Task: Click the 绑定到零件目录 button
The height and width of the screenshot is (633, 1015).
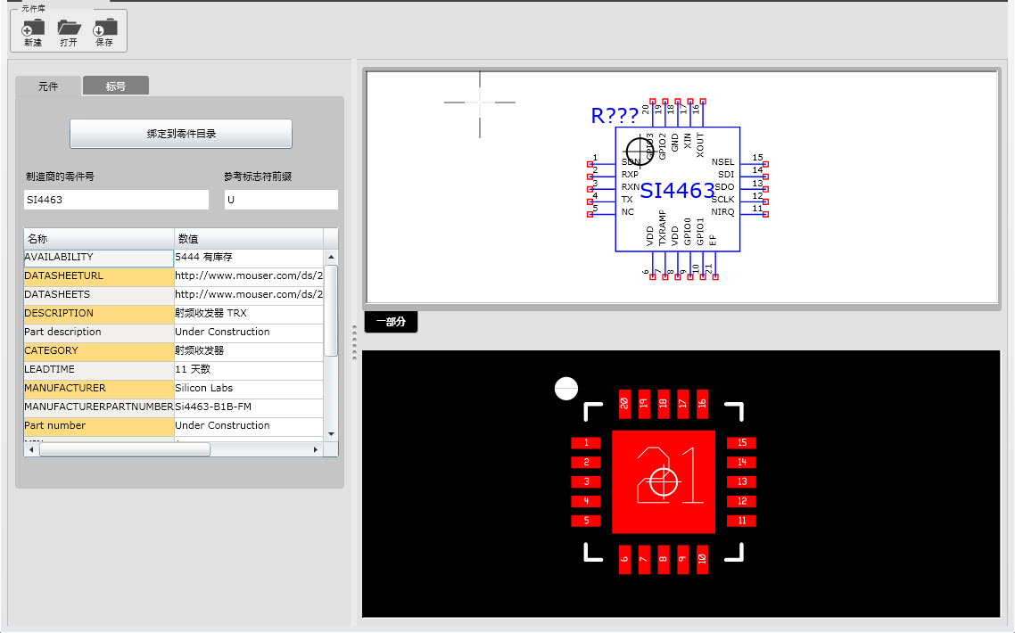Action: coord(181,134)
